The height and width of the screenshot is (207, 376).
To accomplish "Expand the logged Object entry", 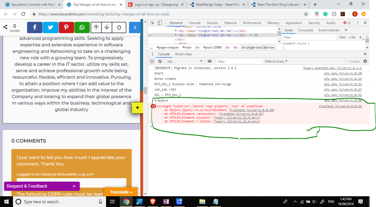I will 156,101.
